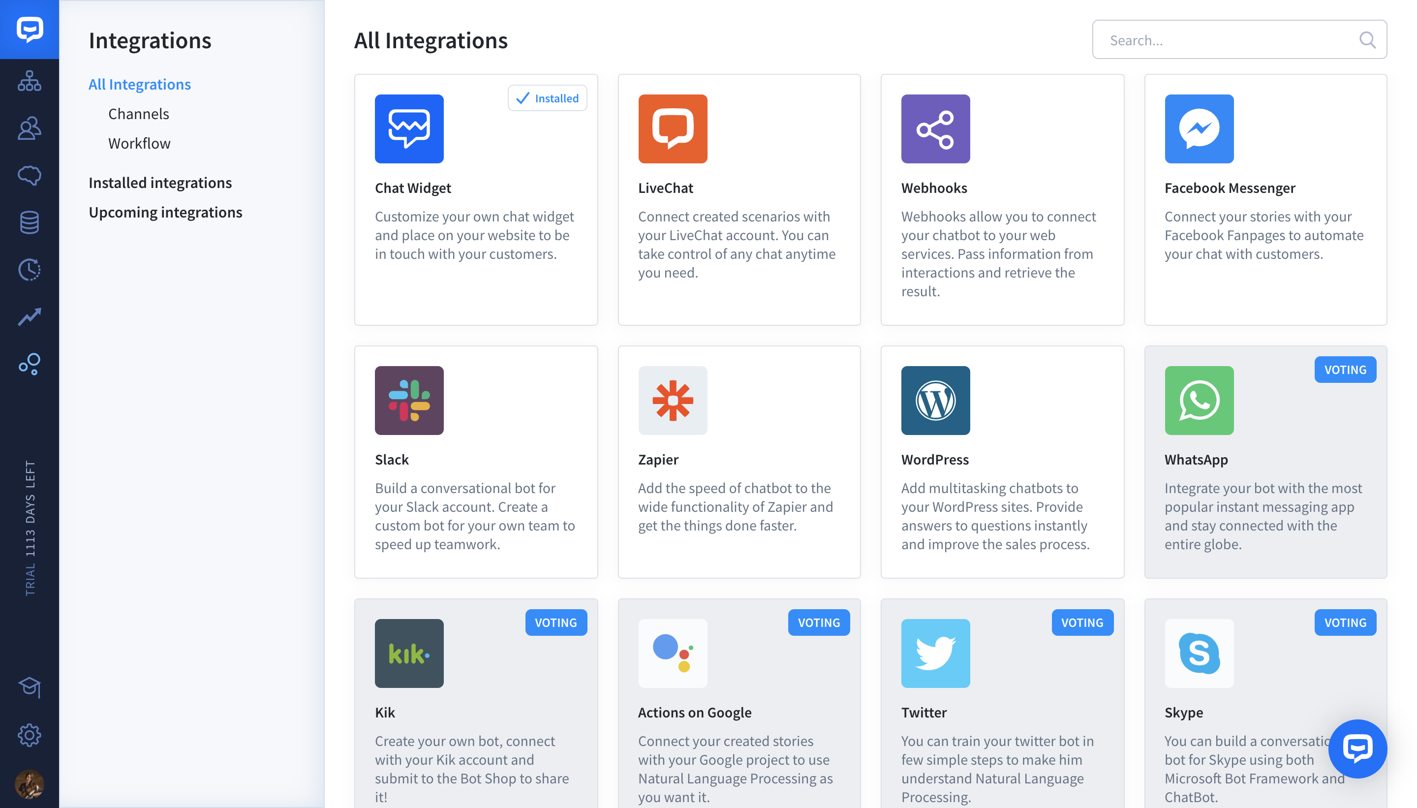The image size is (1417, 808).
Task: Open the academy graduation cap icon
Action: pos(30,687)
